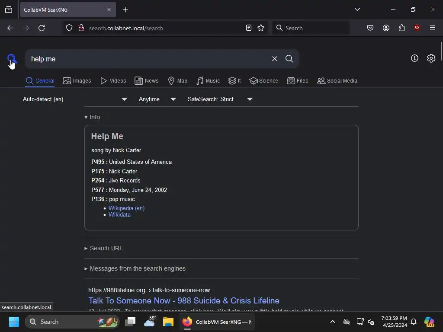Click the SearXNG logo home icon
The height and width of the screenshot is (332, 443).
point(12,59)
